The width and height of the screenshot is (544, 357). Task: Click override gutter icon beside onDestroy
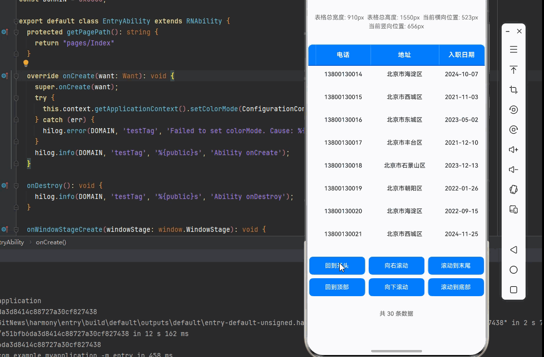(x=4, y=185)
